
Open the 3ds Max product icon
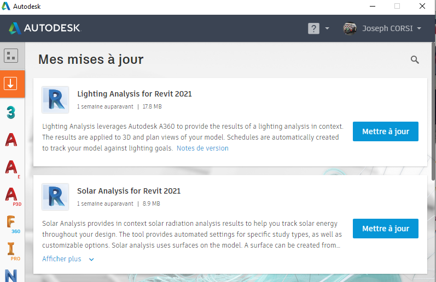coord(11,113)
